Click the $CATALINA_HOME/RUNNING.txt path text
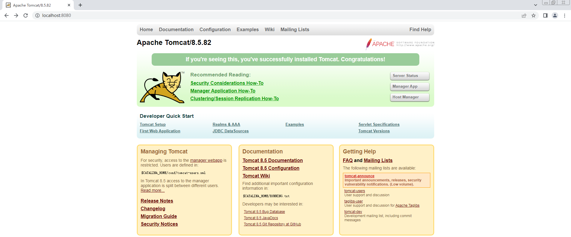This screenshot has height=237, width=571. click(x=266, y=196)
